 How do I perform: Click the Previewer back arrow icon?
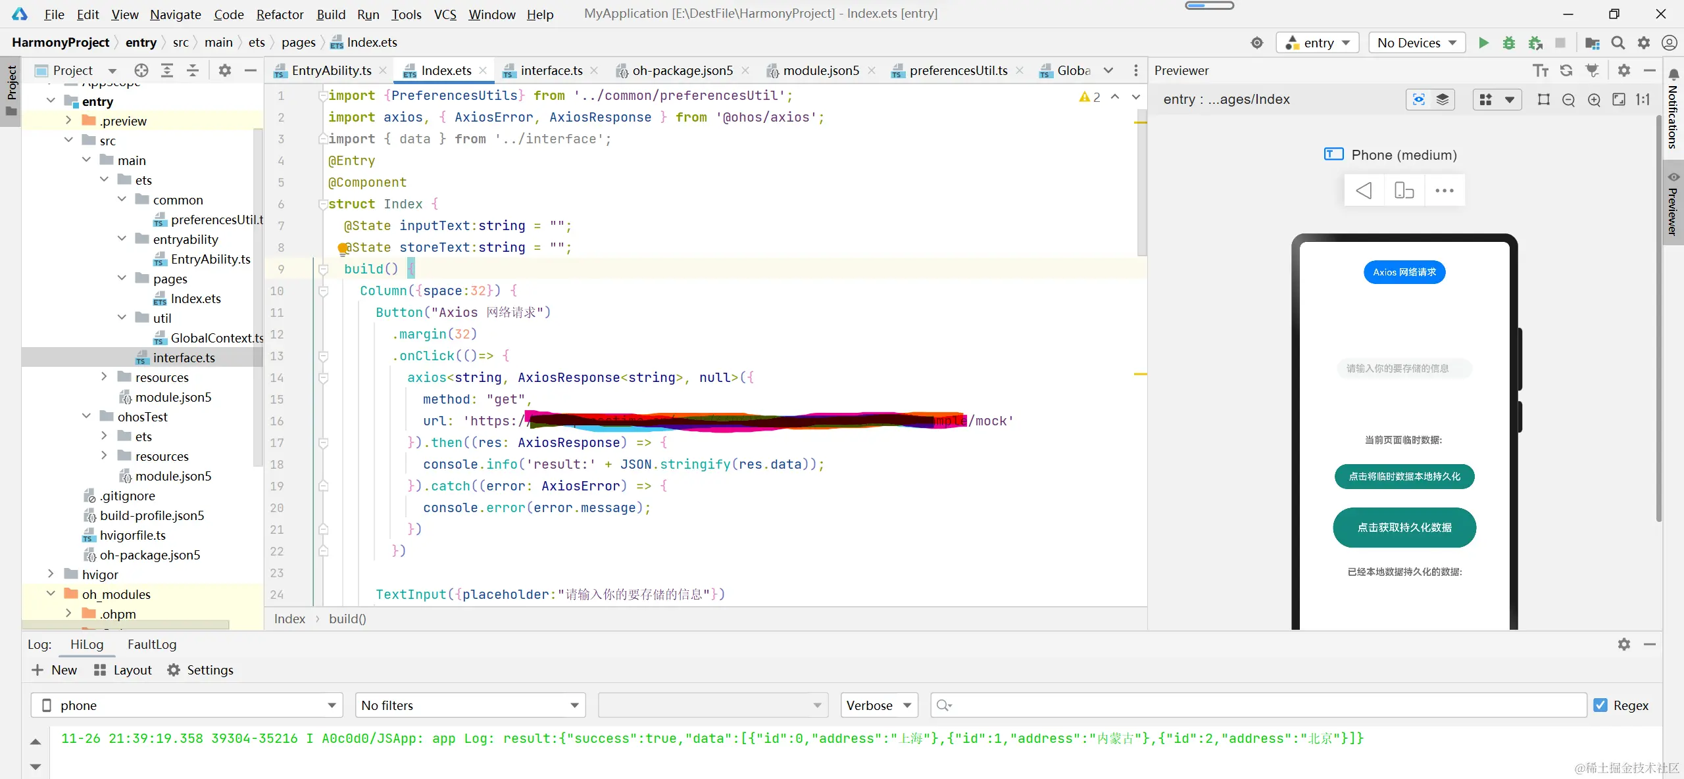[1364, 191]
